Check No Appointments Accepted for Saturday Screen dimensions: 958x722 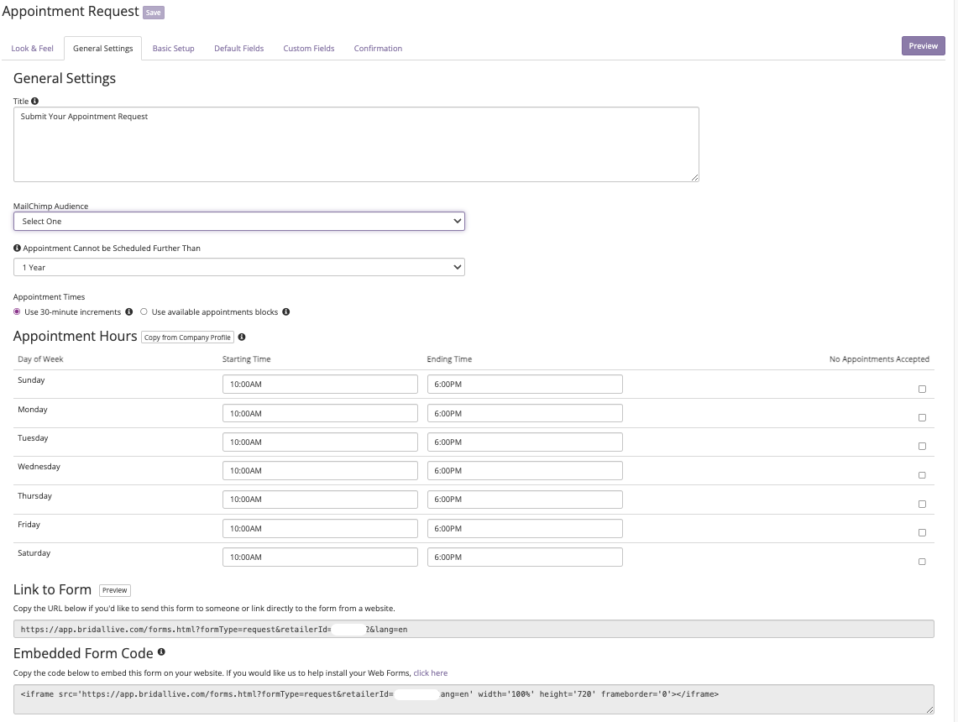pos(922,562)
